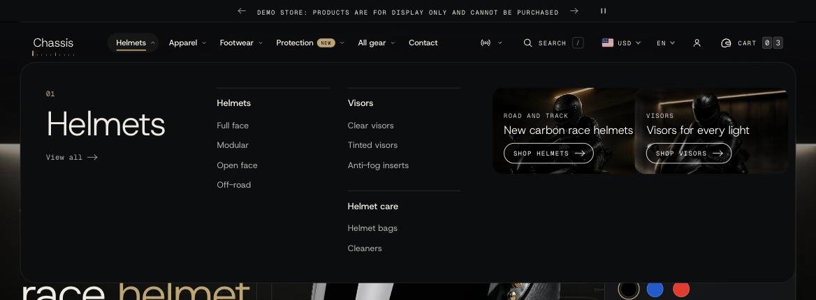Click the US flag icon
Image resolution: width=816 pixels, height=300 pixels.
point(608,43)
